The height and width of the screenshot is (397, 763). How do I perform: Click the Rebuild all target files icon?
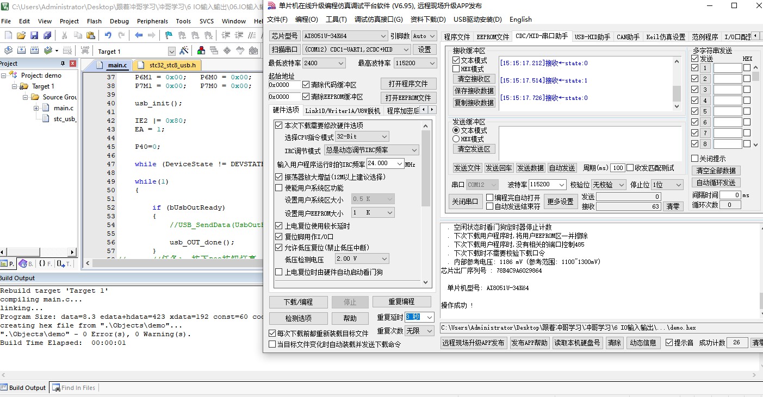34,51
